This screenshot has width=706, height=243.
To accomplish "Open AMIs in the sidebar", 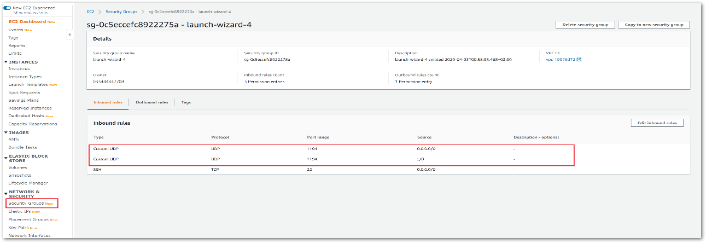I will (x=14, y=140).
